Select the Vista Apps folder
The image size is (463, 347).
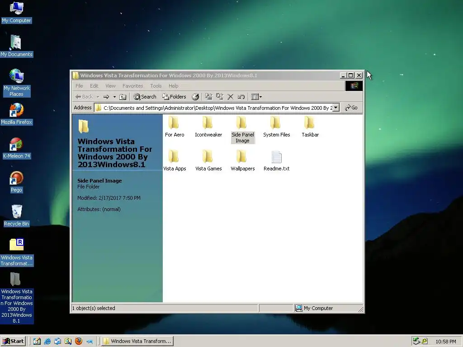coord(175,160)
